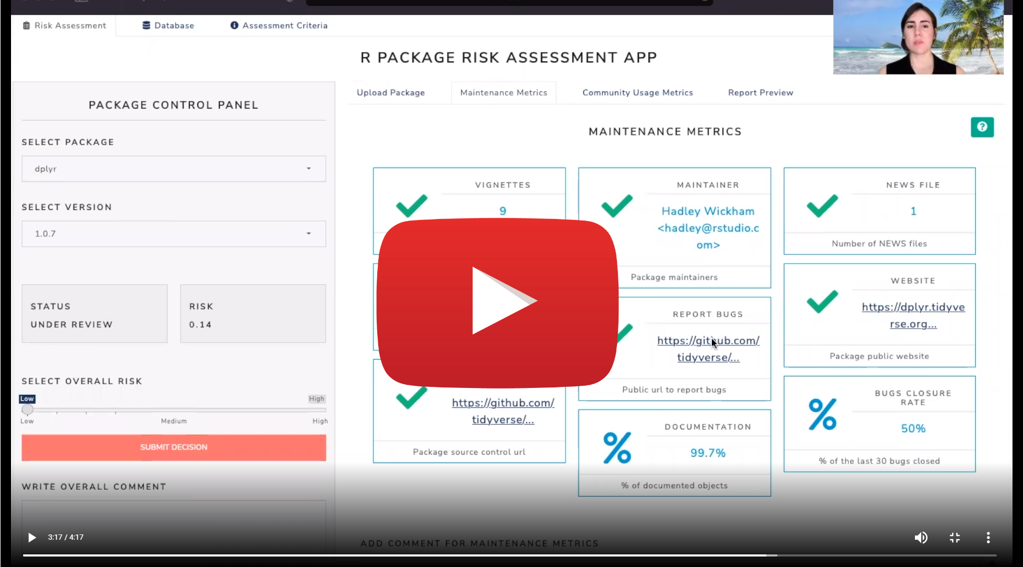
Task: Select the Maintenance Metrics tab
Action: 504,92
